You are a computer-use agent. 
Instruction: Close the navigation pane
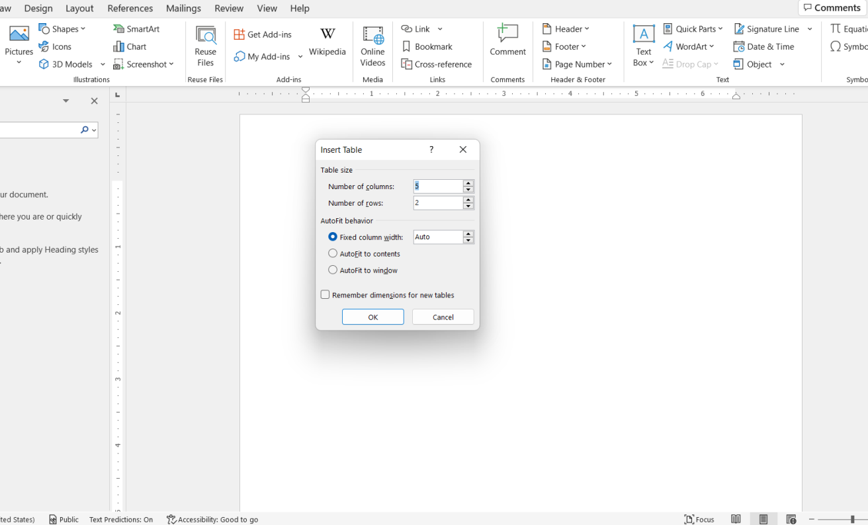[94, 101]
